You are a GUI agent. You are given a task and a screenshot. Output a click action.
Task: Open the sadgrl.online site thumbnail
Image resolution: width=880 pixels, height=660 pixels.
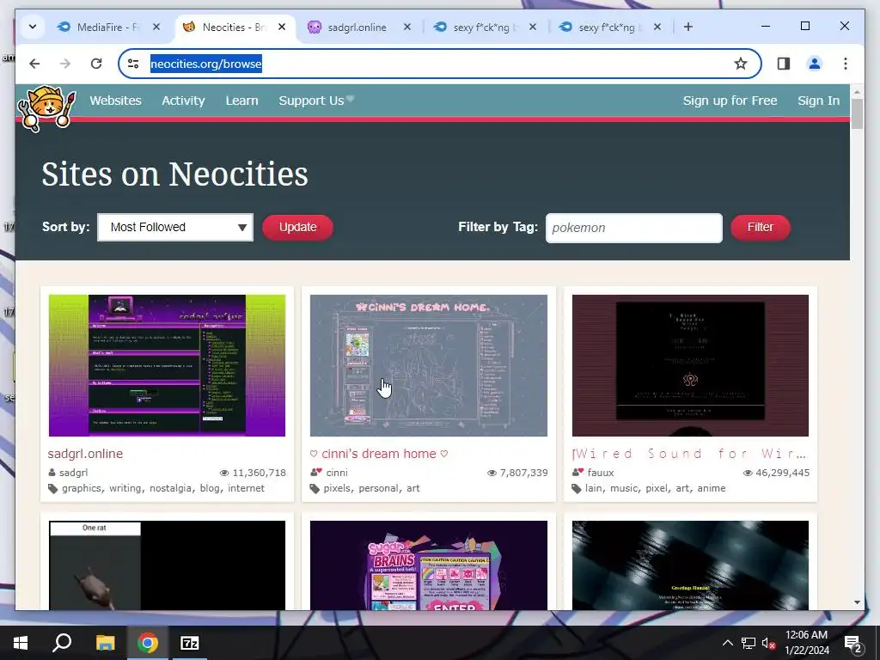tap(167, 365)
